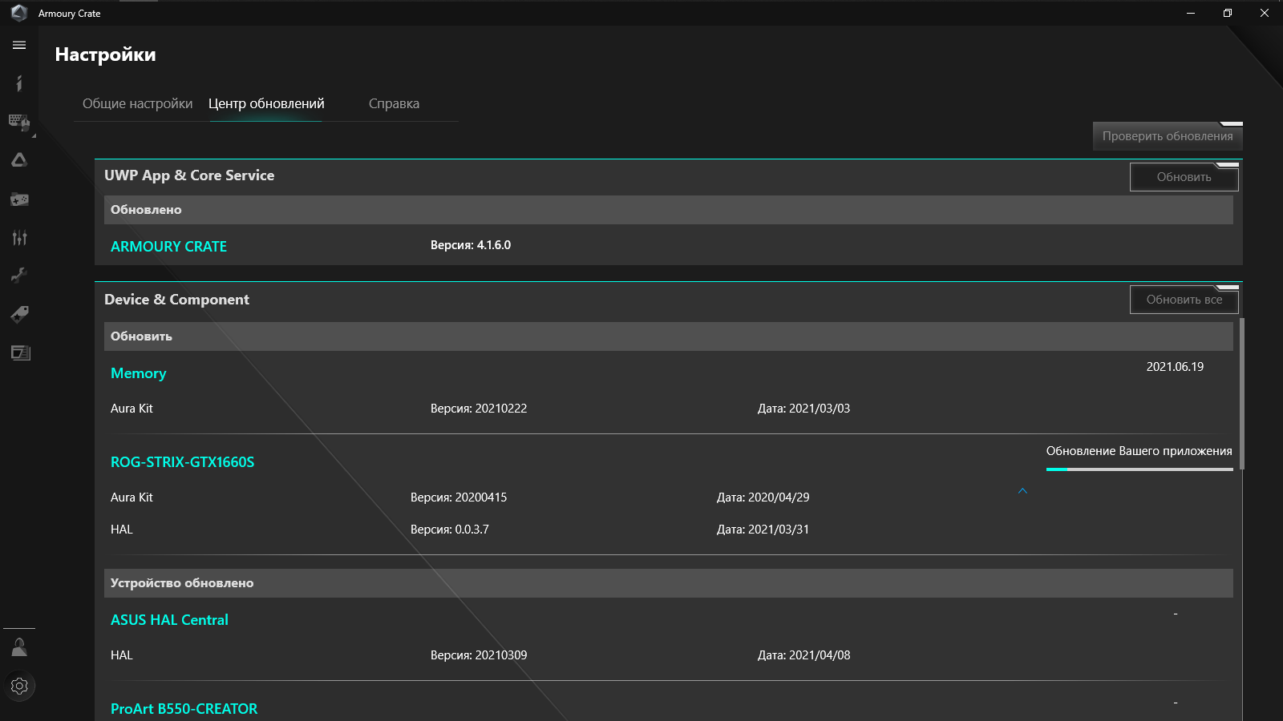The image size is (1283, 721).
Task: Click the Версия: 20200415 text
Action: click(x=459, y=497)
